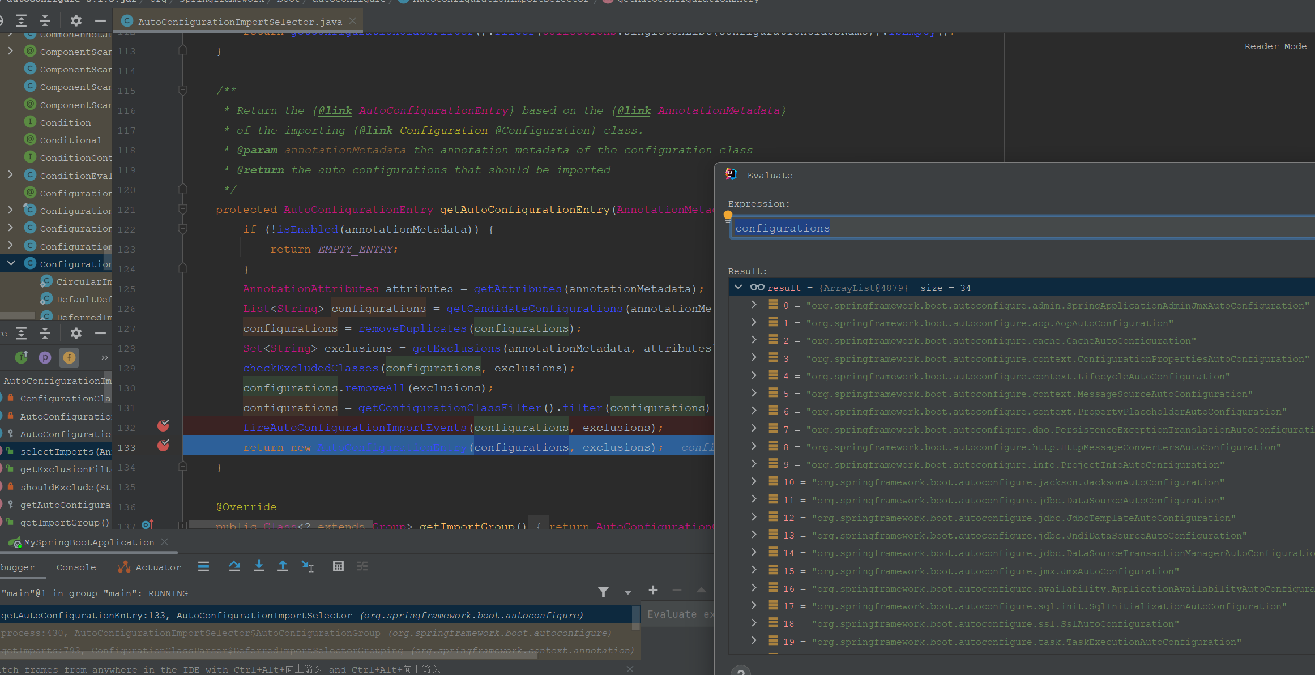Open the Evaluate Expression calculator icon
Image resolution: width=1315 pixels, height=675 pixels.
(338, 566)
